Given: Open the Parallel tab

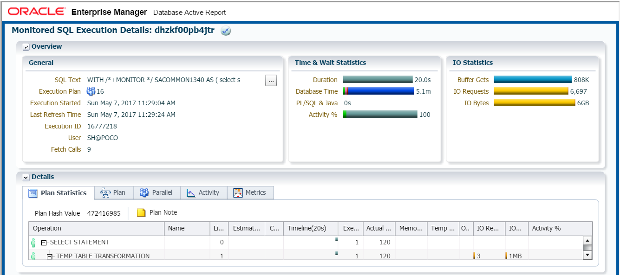Looking at the screenshot, I should coord(157,192).
